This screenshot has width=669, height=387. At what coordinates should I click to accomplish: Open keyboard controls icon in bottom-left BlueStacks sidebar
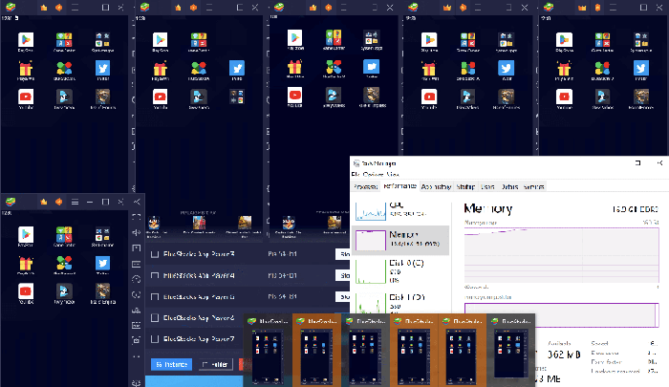pyautogui.click(x=136, y=264)
